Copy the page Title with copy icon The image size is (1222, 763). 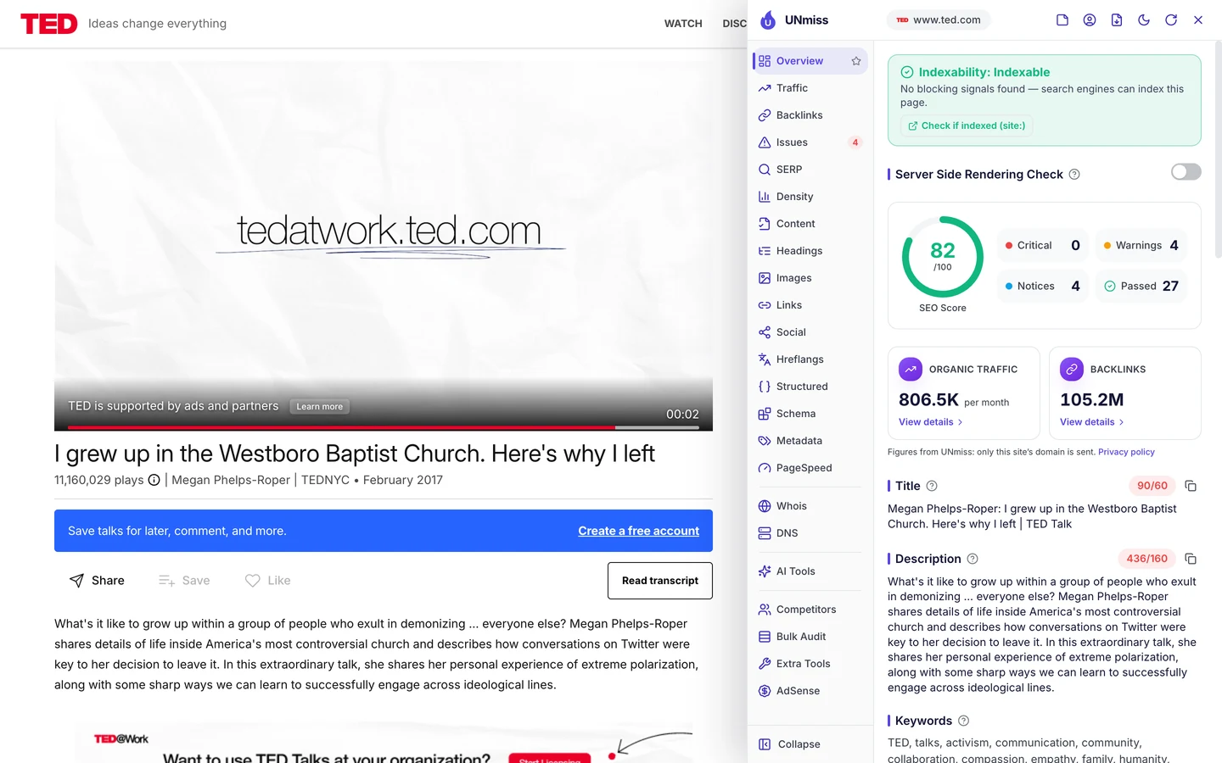1191,486
